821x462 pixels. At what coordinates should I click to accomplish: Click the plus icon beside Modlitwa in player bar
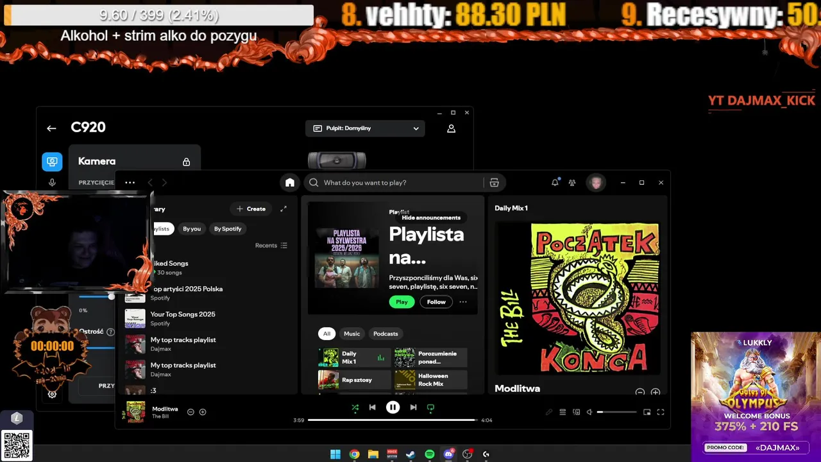(x=203, y=412)
